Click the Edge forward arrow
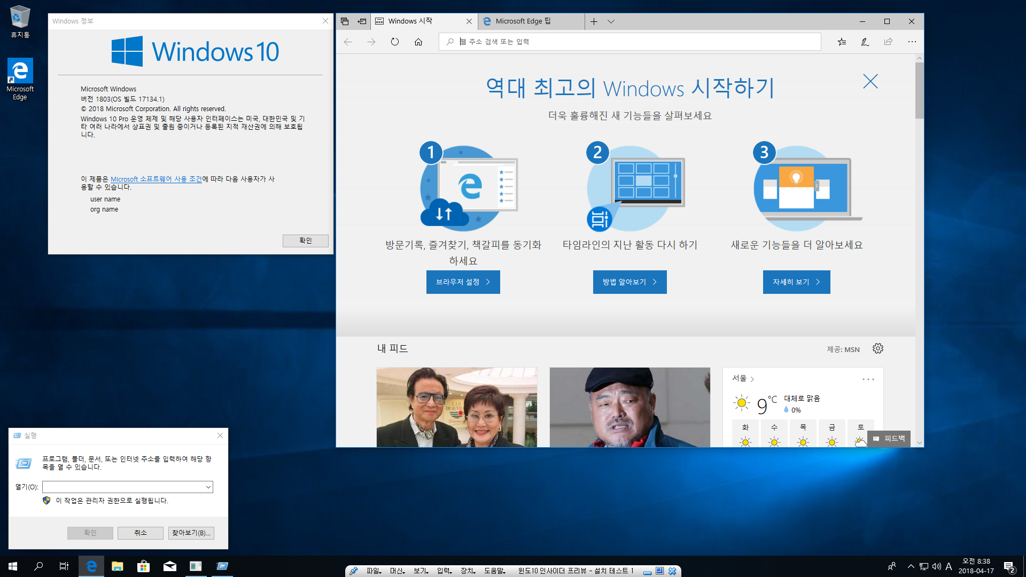 coord(371,42)
